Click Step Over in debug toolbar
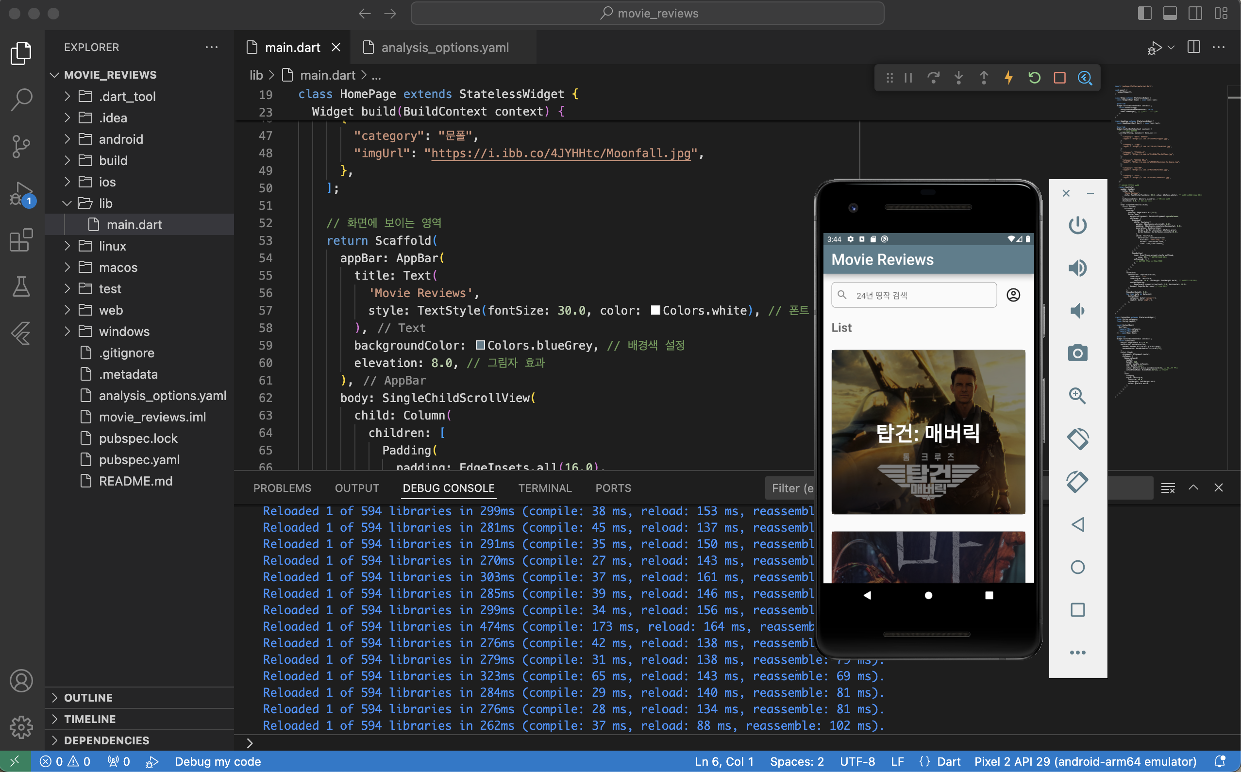1241x772 pixels. (x=933, y=78)
